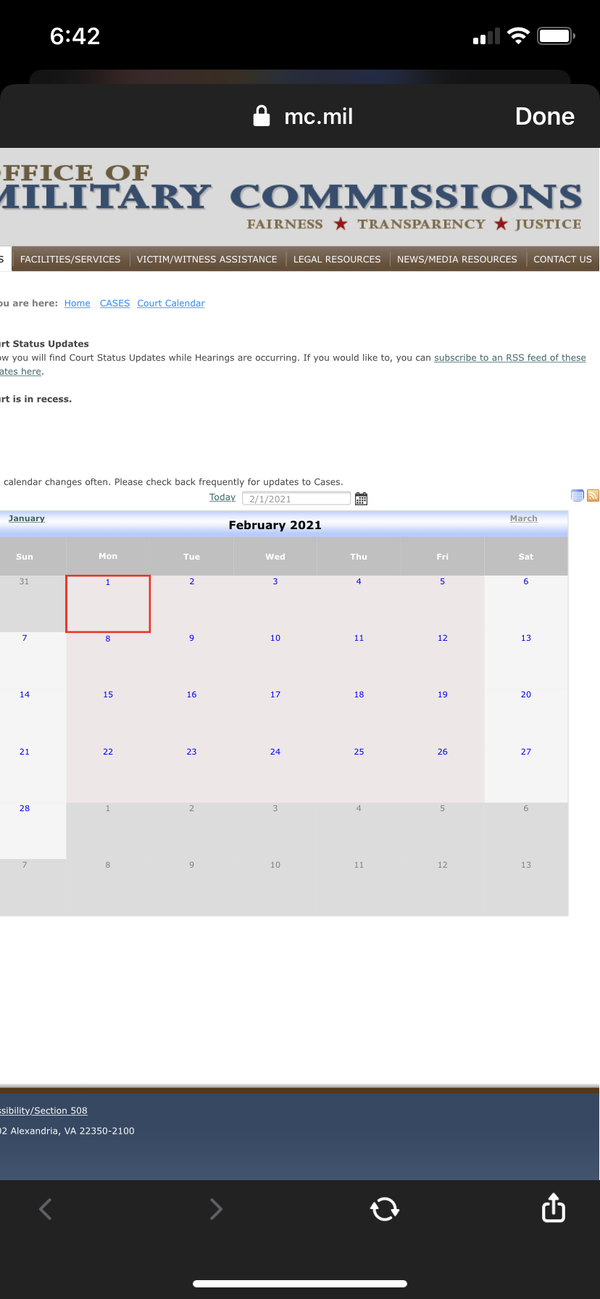Screen dimensions: 600x1299
Task: Select February 24 in the calendar
Action: pos(275,752)
